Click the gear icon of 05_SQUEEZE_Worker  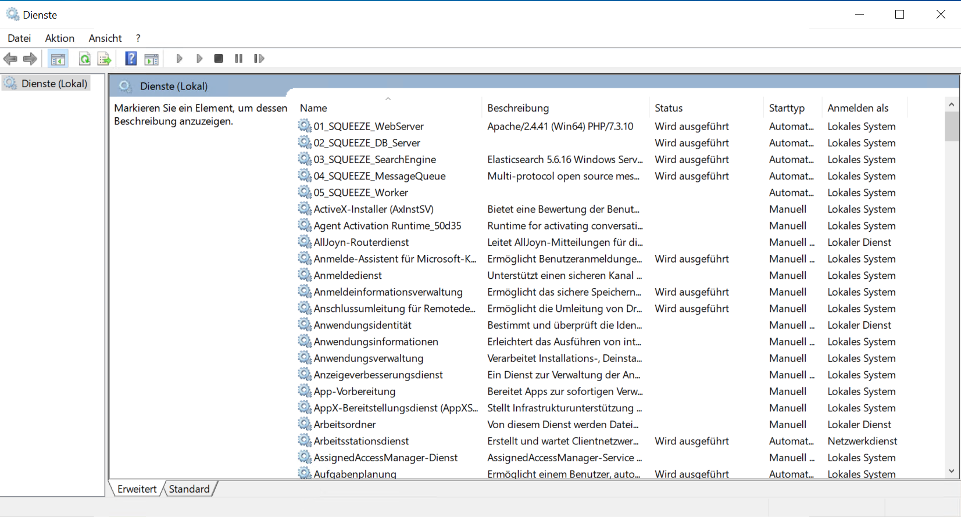pos(305,192)
